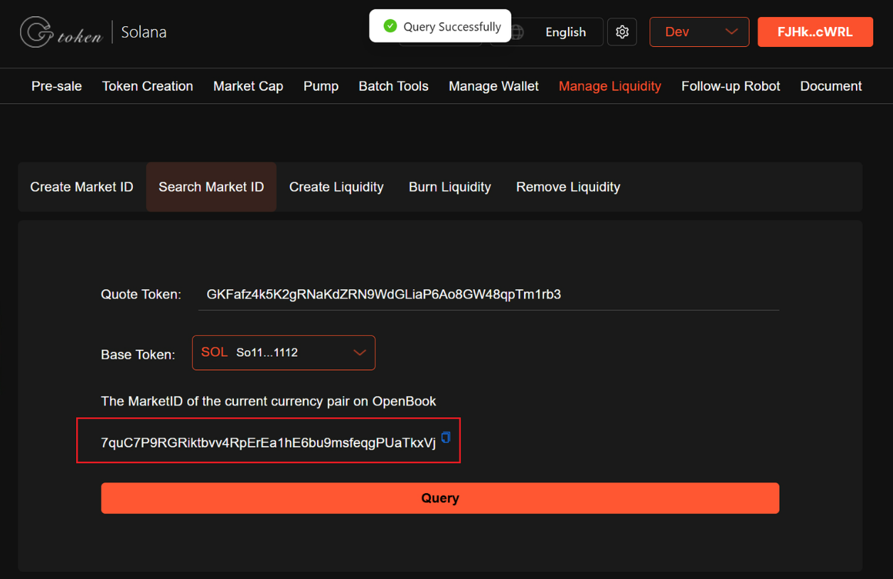This screenshot has height=579, width=893.
Task: Open the English language selector
Action: 565,32
